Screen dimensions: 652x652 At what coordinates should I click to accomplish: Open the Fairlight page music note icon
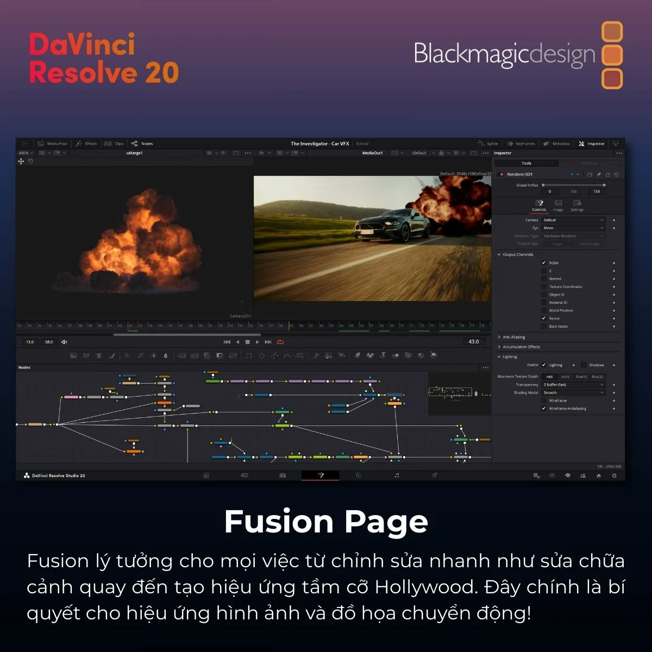coord(397,475)
